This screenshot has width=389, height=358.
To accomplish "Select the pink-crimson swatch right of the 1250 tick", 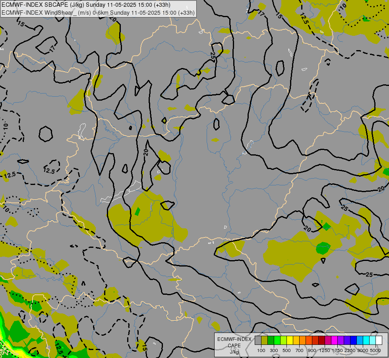I will (x=328, y=340).
